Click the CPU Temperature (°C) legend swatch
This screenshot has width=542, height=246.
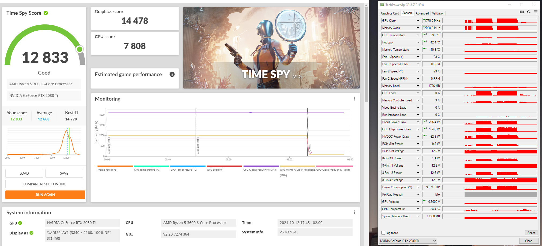coord(151,166)
